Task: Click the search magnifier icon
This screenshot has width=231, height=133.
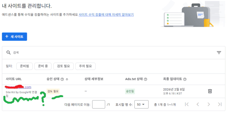Action: pyautogui.click(x=8, y=53)
